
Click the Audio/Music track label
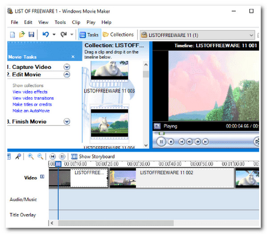point(23,199)
